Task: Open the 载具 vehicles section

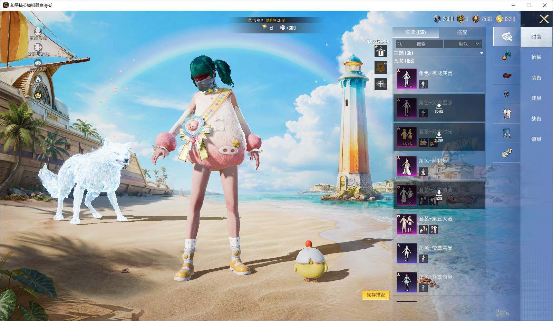Action: (536, 98)
